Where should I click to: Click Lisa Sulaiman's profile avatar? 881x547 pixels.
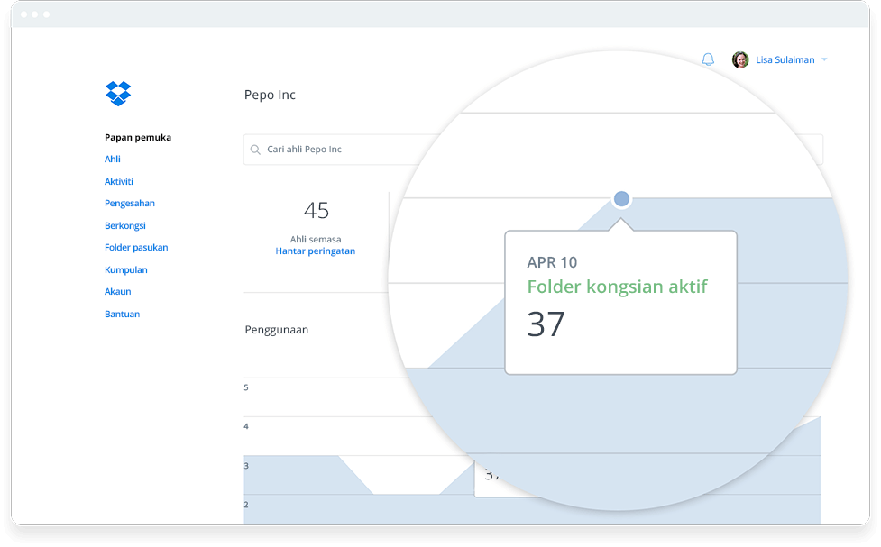tap(739, 59)
